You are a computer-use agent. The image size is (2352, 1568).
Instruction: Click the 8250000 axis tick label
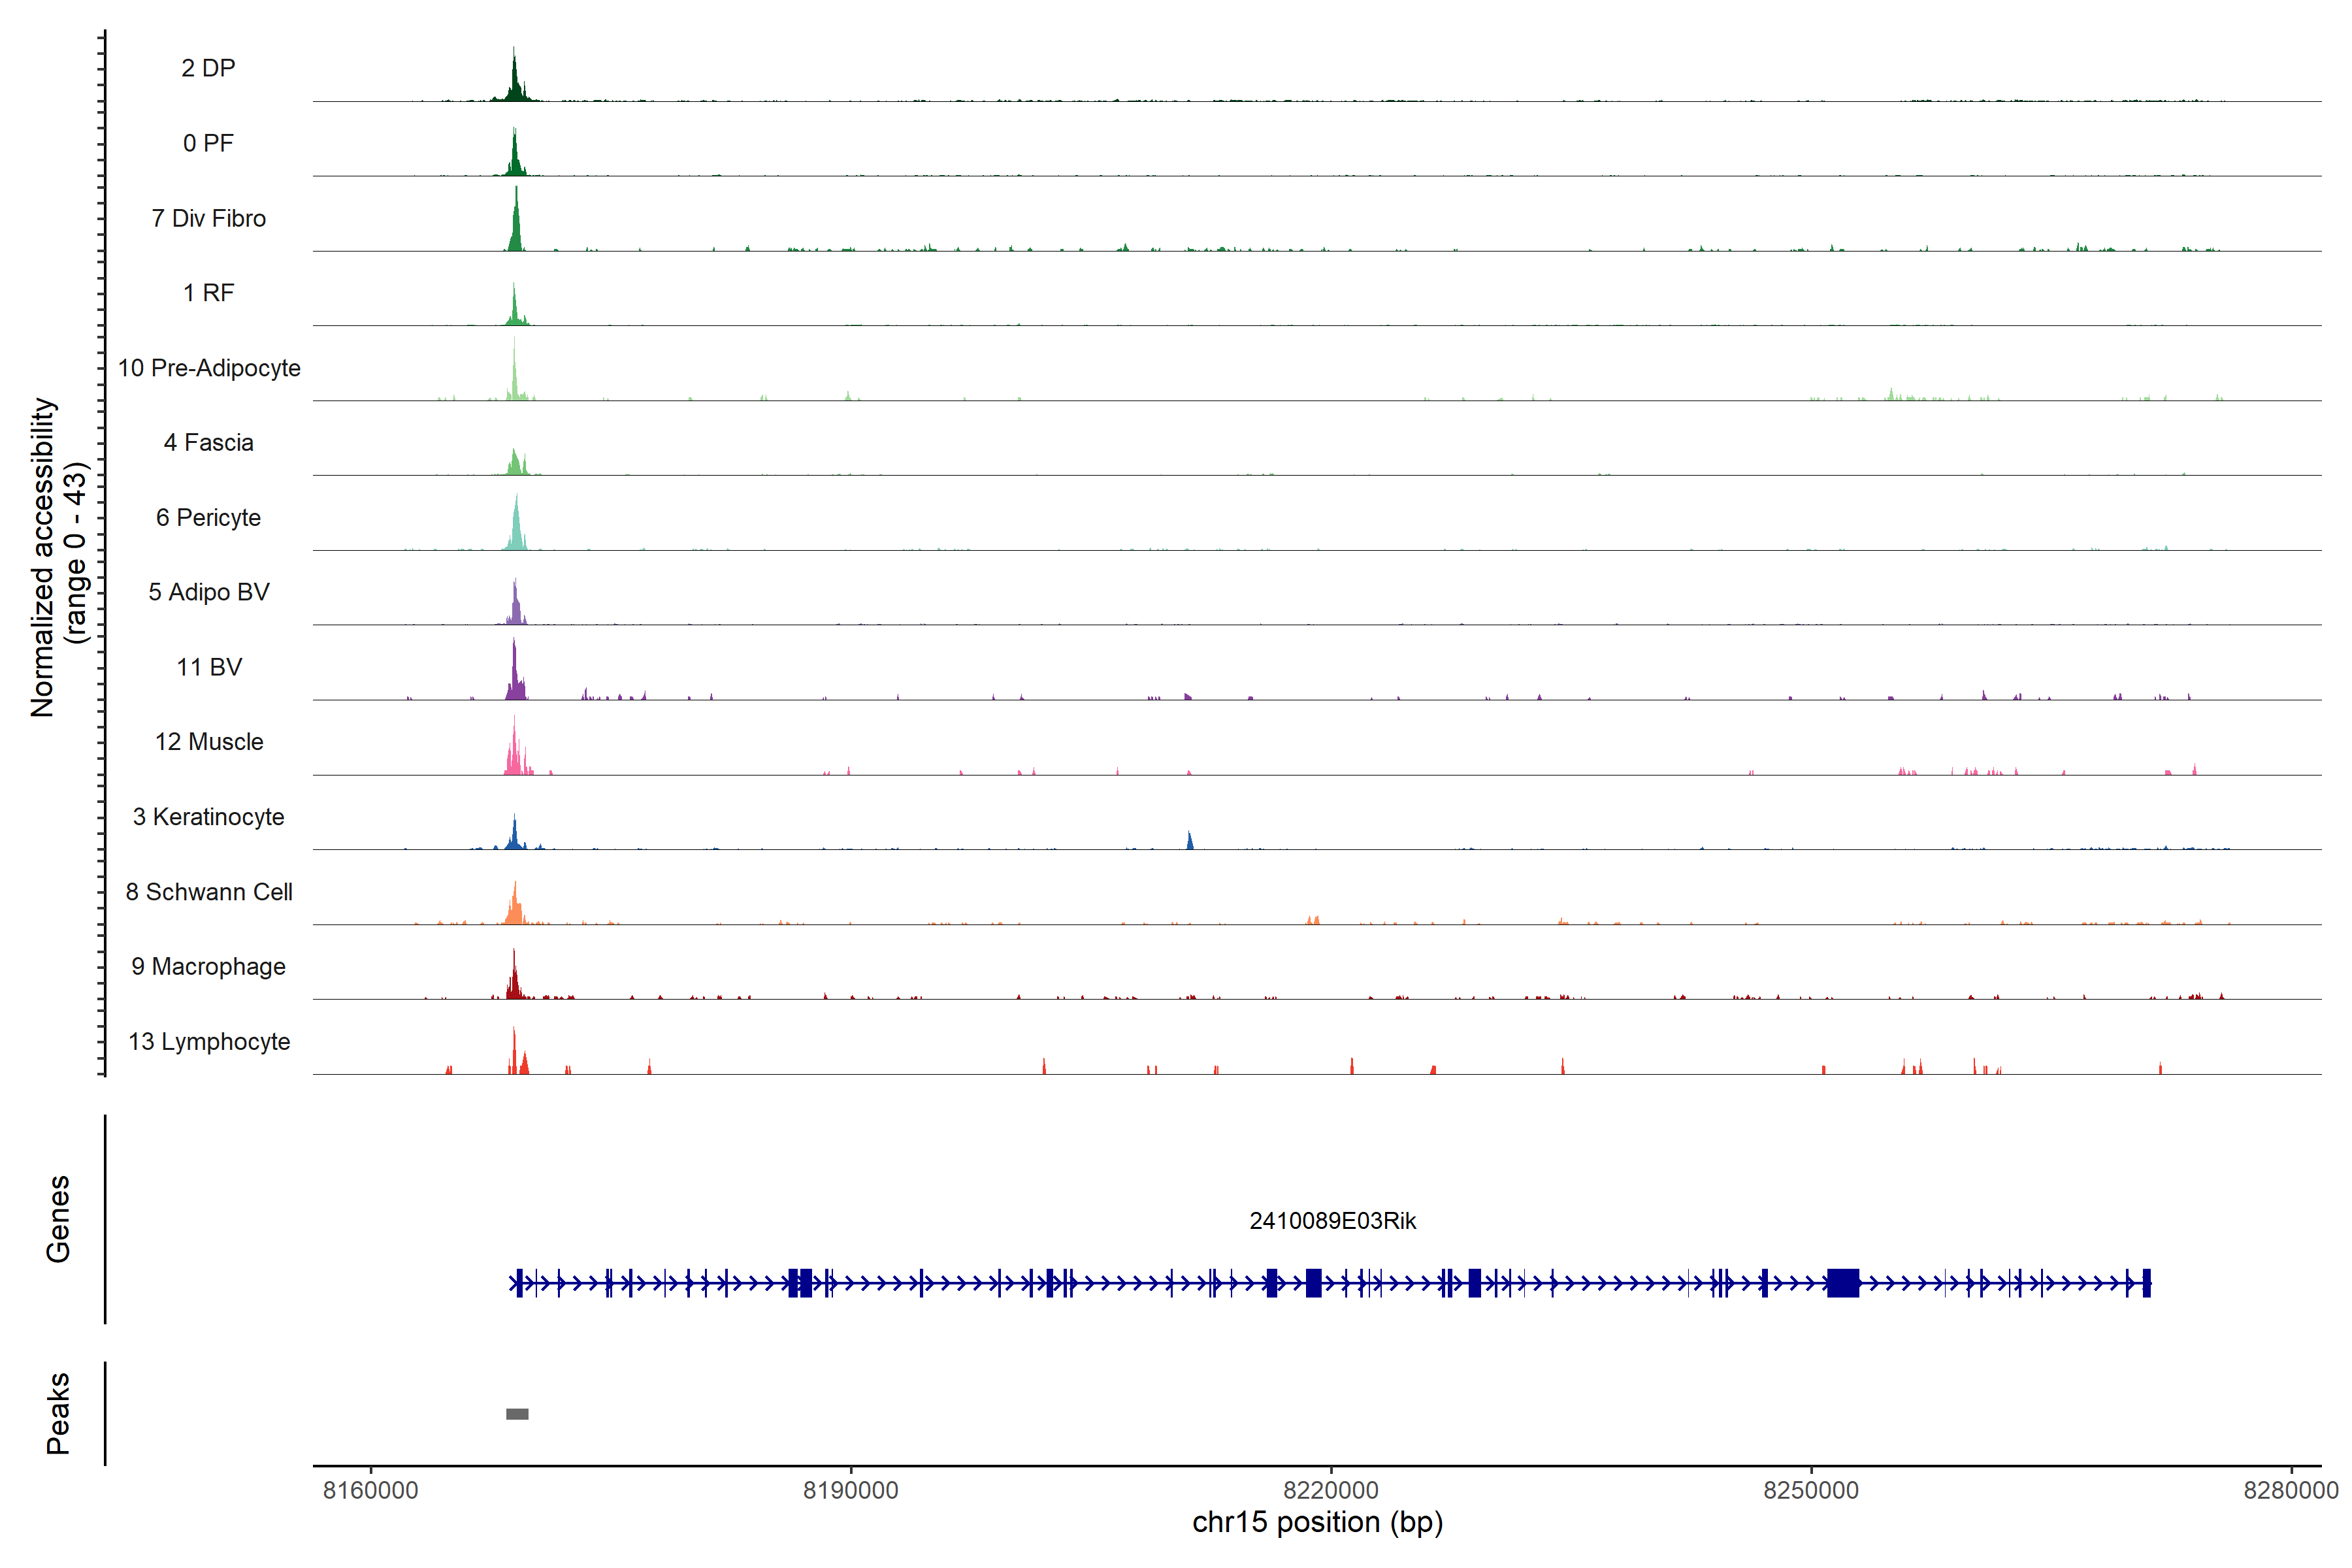1811,1490
